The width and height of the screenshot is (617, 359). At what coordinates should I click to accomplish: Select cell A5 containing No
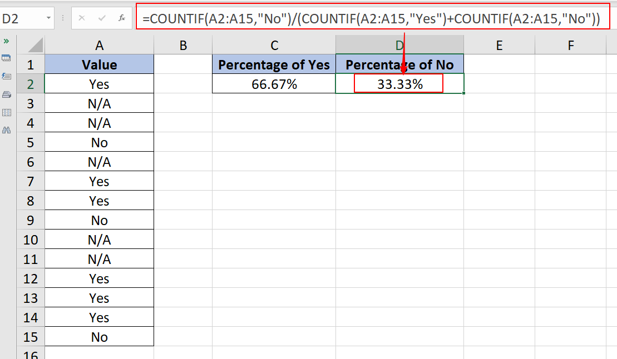click(x=99, y=142)
